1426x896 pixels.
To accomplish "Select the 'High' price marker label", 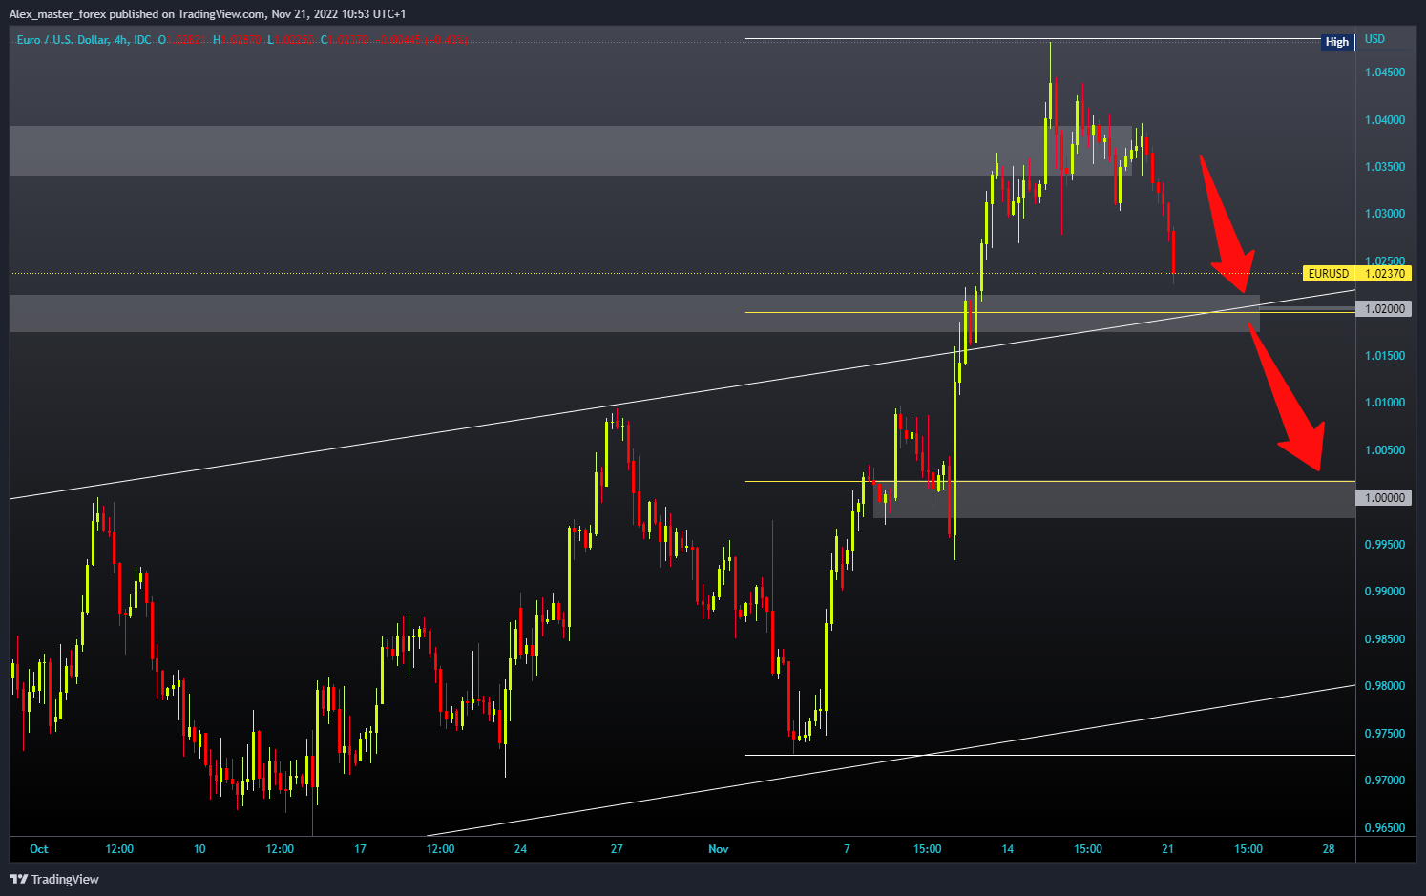I will tap(1336, 42).
